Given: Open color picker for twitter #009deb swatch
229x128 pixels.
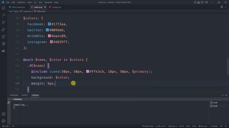Looking at the screenshot, I should click(47, 30).
